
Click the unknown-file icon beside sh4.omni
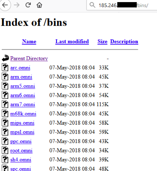(5, 159)
